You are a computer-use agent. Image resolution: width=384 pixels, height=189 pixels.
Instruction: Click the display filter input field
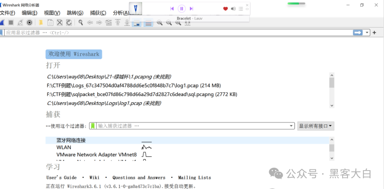(x=178, y=32)
